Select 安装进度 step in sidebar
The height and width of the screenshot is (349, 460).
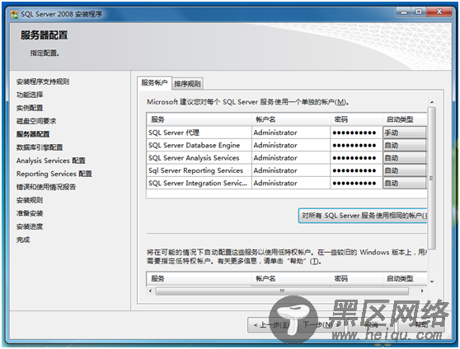(x=30, y=226)
